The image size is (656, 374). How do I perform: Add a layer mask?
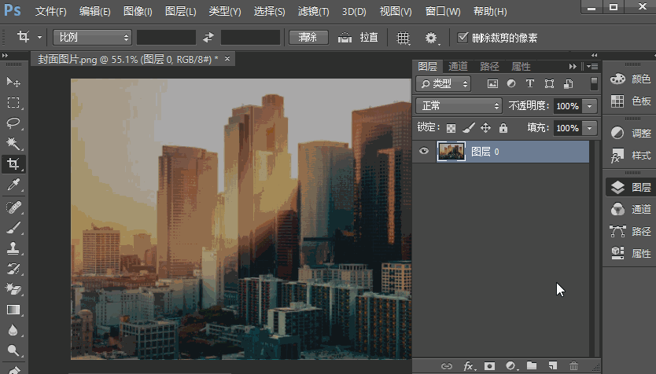(x=489, y=366)
